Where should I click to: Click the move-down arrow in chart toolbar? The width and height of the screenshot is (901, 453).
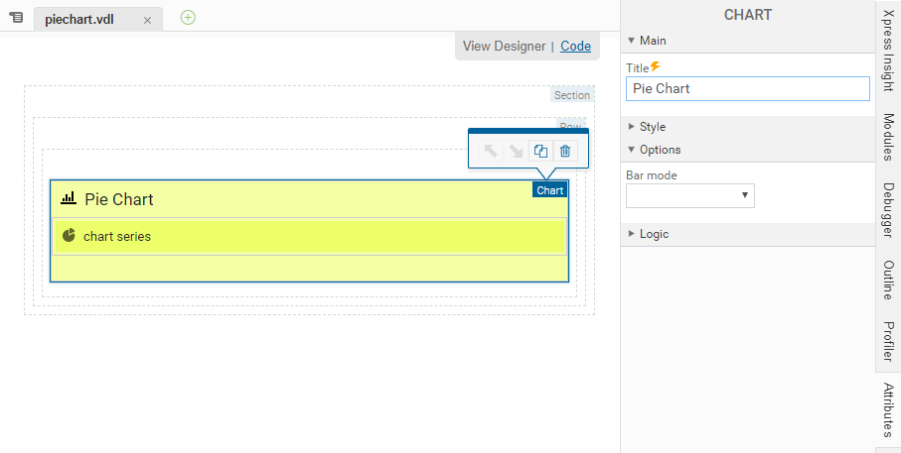[x=516, y=151]
